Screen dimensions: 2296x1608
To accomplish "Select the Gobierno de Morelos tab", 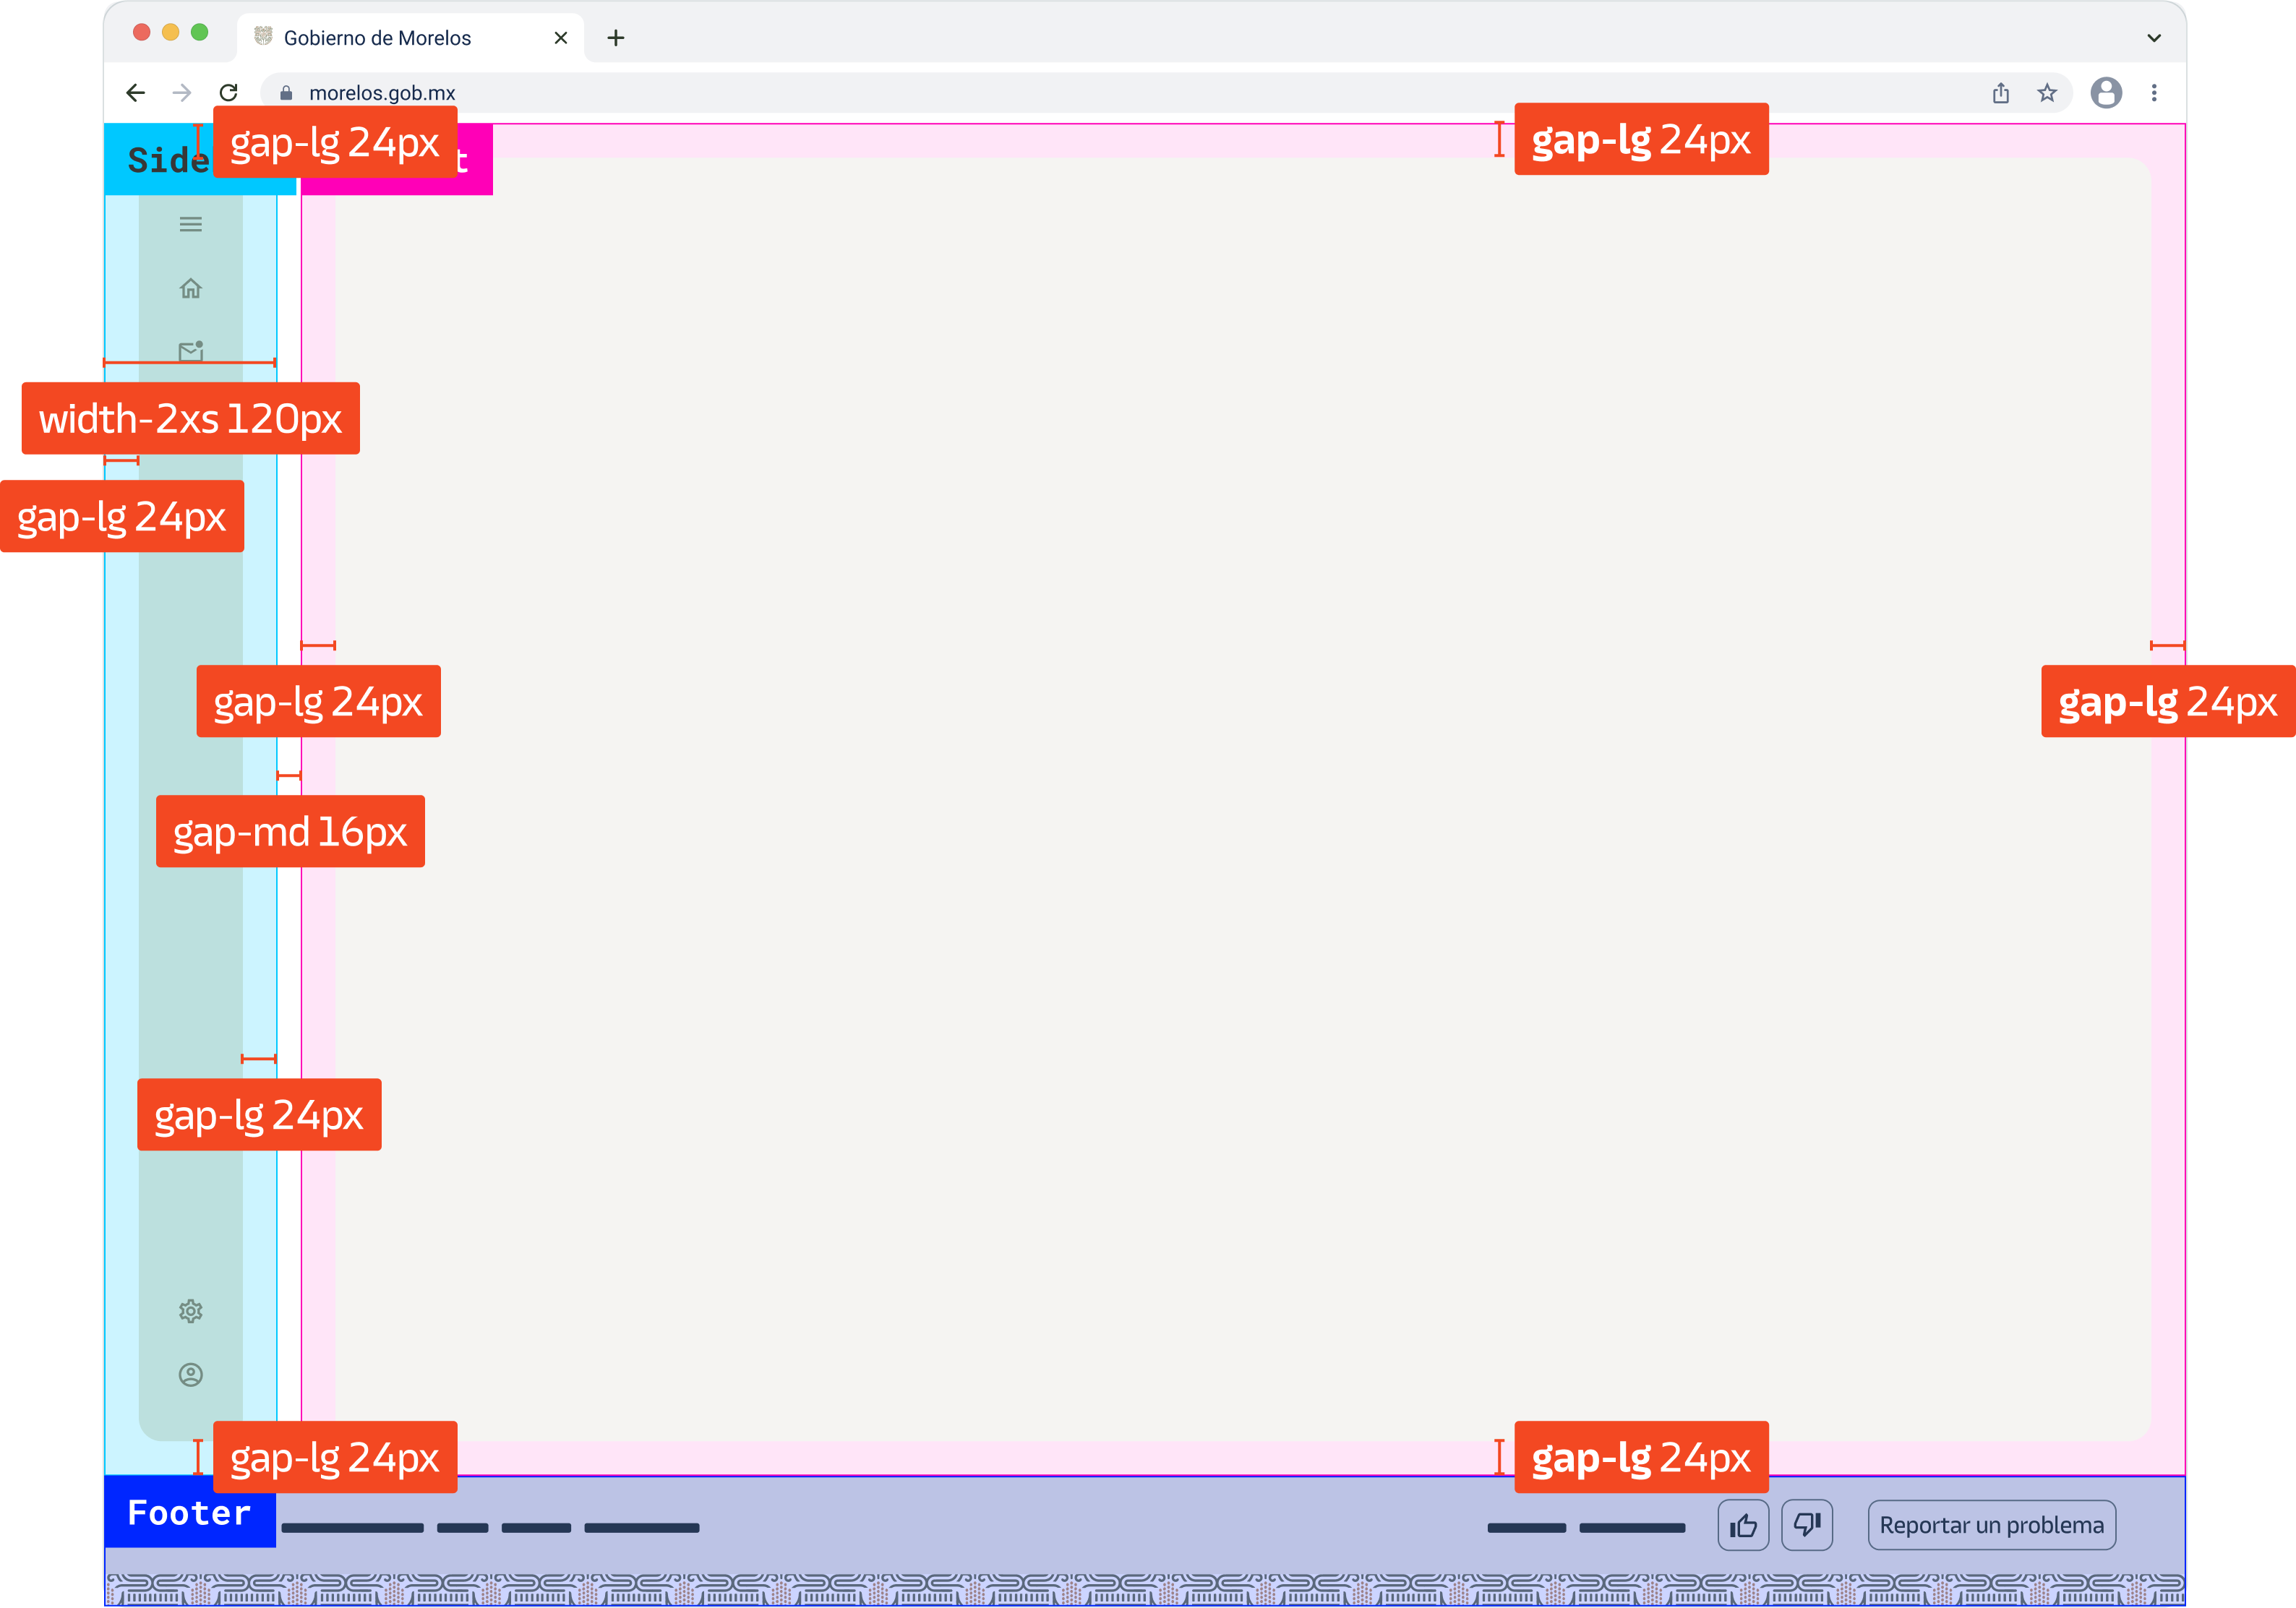I will pyautogui.click(x=410, y=38).
